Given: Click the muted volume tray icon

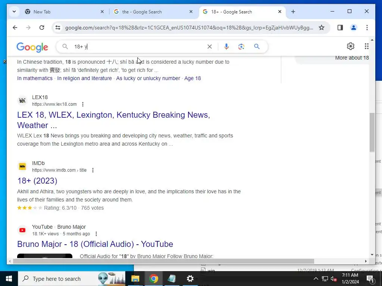Looking at the screenshot, I should [334, 279].
